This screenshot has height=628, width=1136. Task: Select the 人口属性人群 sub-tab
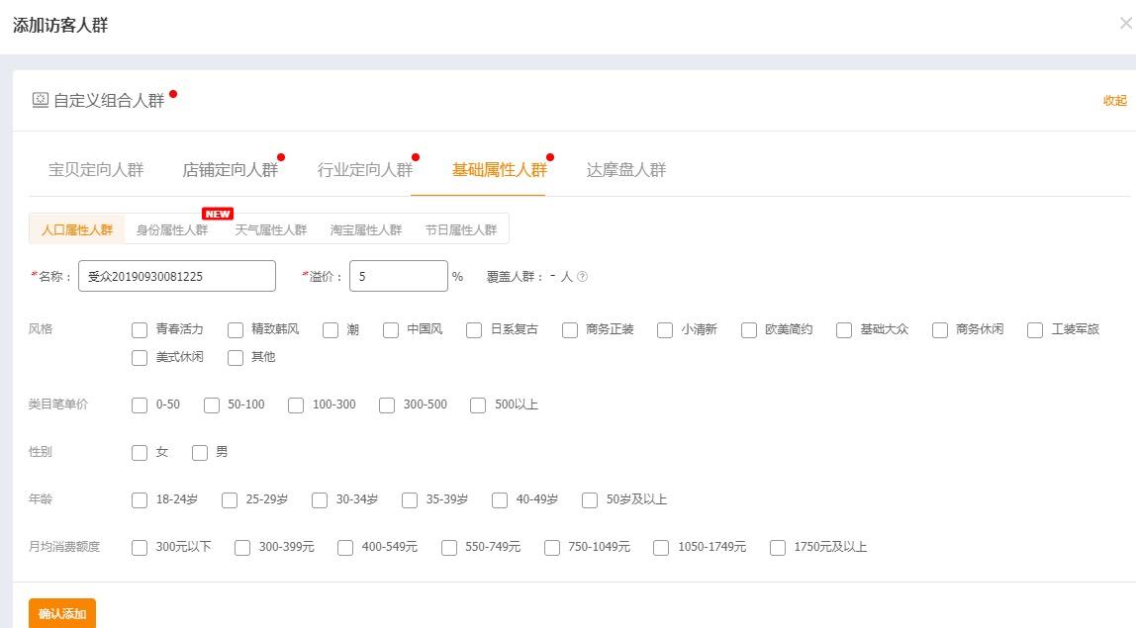coord(77,229)
